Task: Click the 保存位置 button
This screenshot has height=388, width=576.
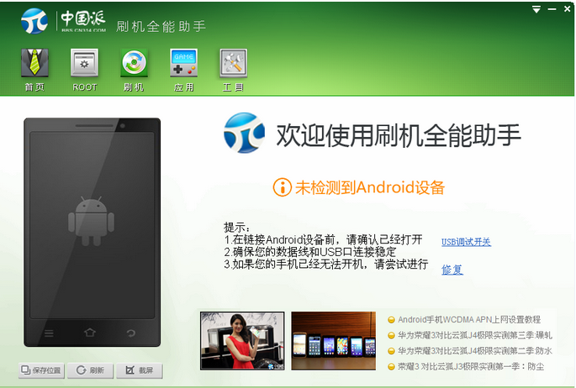Action: (41, 370)
